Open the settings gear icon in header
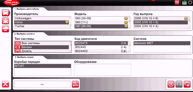The height and width of the screenshot is (92, 193). (x=190, y=3)
